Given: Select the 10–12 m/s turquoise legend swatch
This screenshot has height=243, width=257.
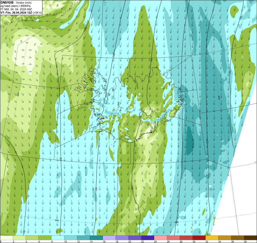Looking at the screenshot, I should [71, 238].
